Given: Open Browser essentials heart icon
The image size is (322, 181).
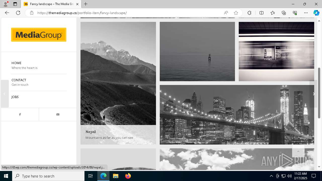Looking at the screenshot, I should 295,13.
